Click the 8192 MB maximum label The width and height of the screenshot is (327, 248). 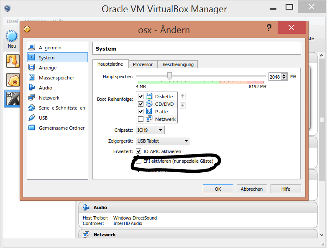coord(257,87)
